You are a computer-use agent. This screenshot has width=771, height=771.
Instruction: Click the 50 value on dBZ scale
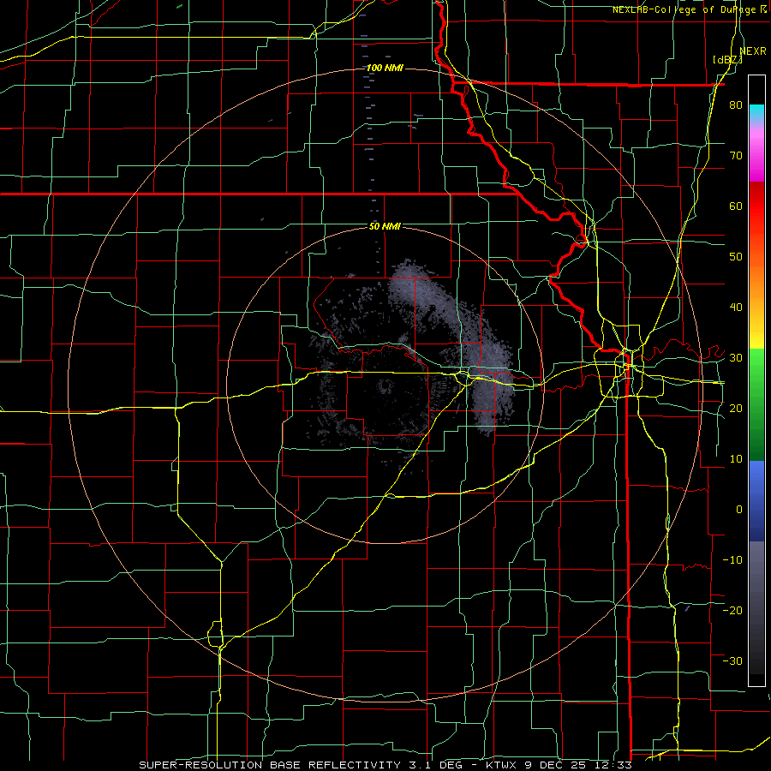[736, 257]
